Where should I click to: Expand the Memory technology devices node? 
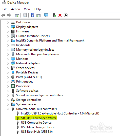tap(8, 50)
